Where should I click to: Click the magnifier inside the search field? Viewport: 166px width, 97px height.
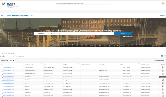(x=52, y=34)
